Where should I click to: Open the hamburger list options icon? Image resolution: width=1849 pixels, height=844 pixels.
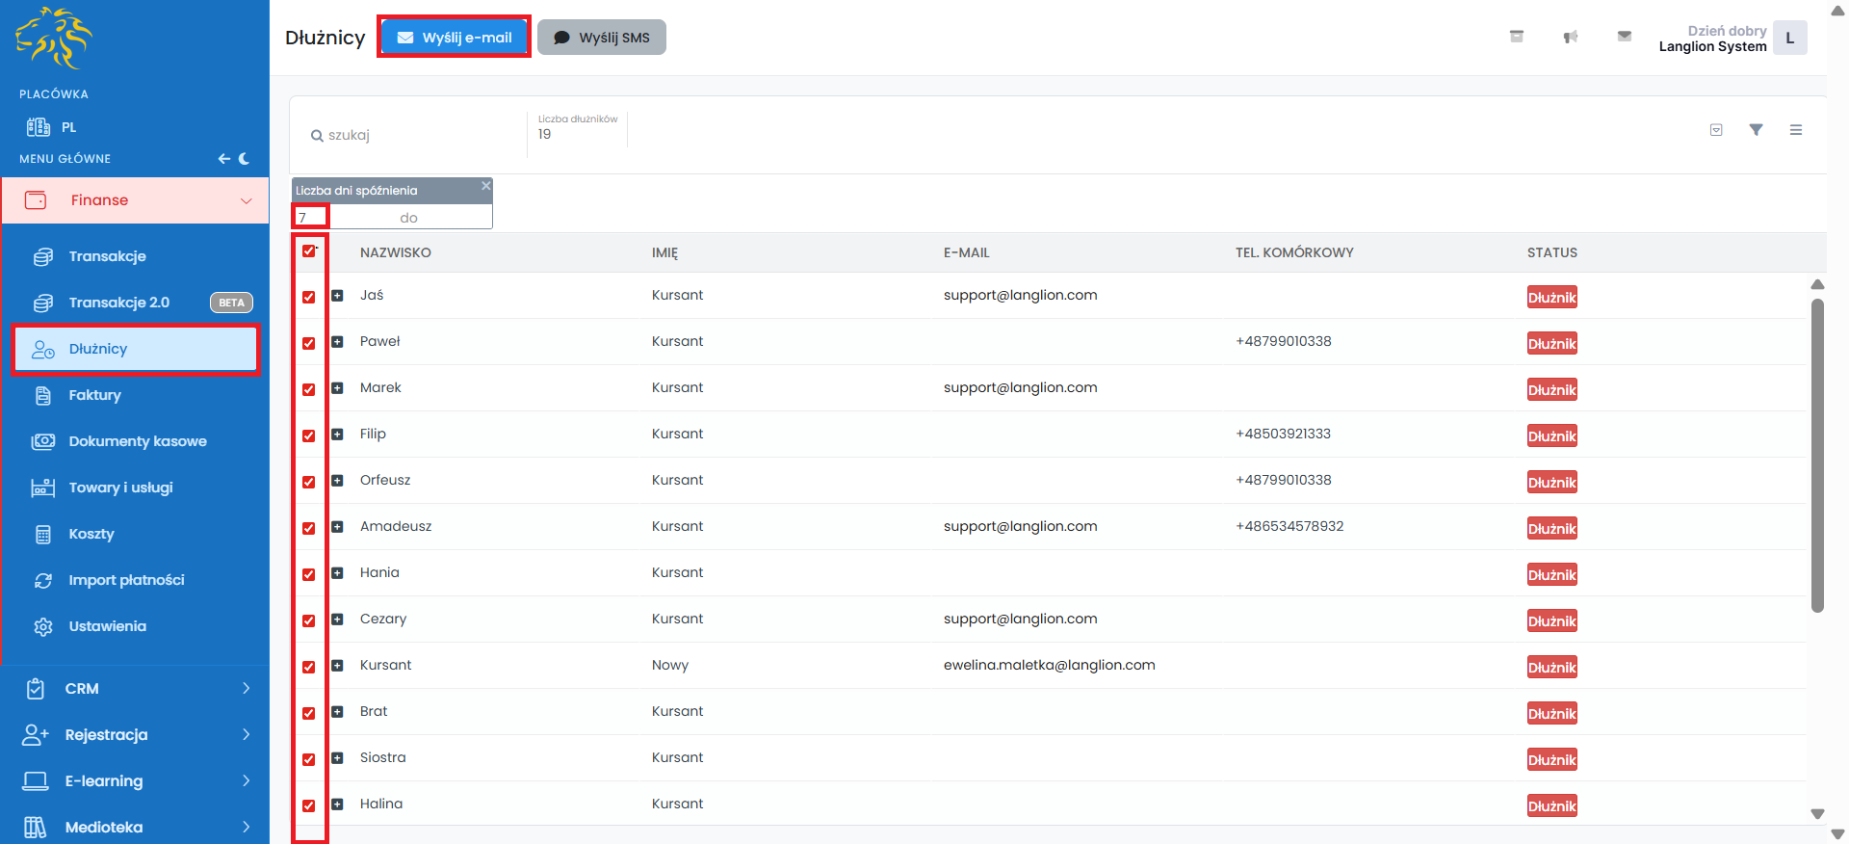1796,130
